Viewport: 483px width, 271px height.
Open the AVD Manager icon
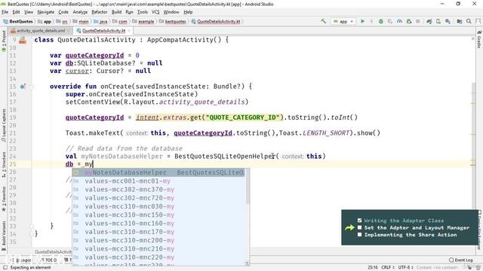[438, 21]
